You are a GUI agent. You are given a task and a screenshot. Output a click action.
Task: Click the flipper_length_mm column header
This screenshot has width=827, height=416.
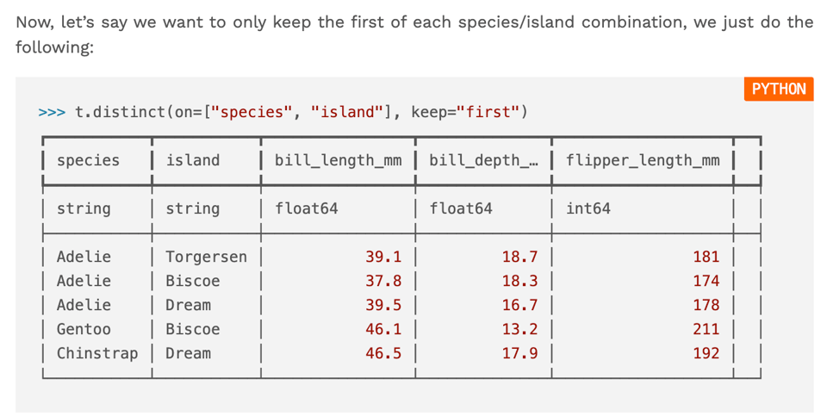coord(643,160)
